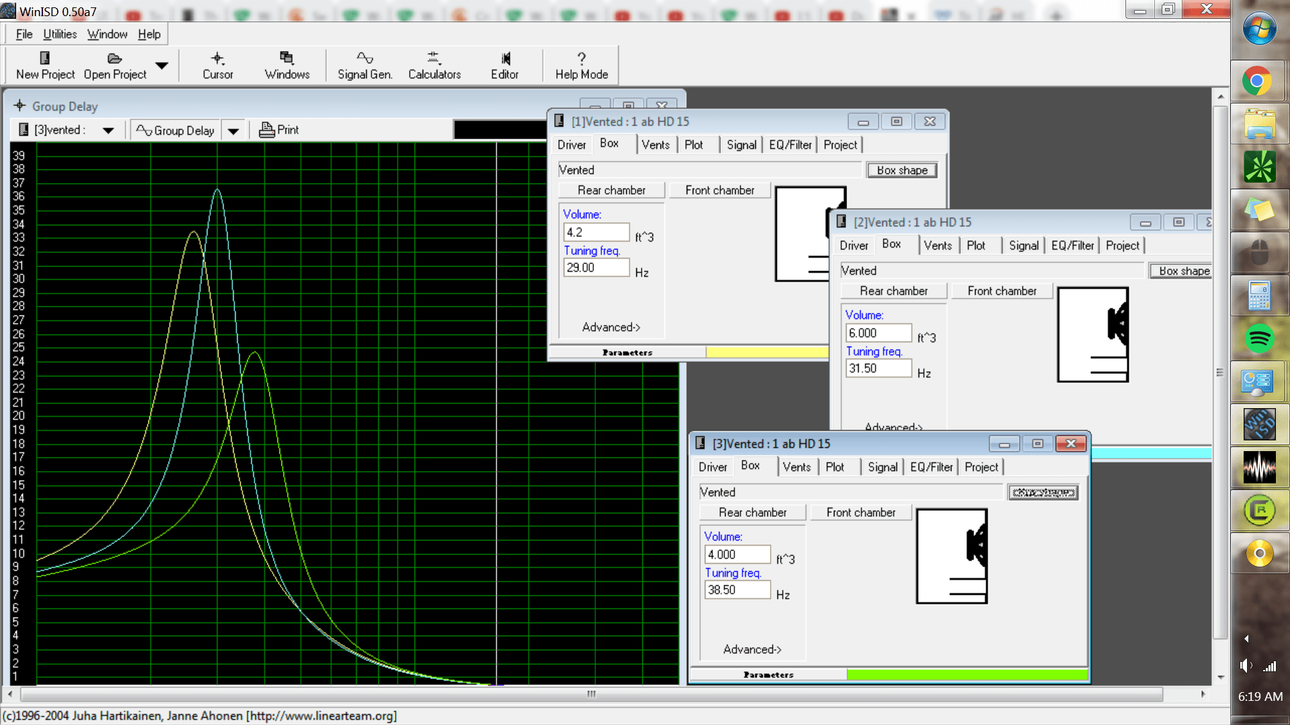Open the Help menu
This screenshot has width=1290, height=725.
pyautogui.click(x=149, y=34)
